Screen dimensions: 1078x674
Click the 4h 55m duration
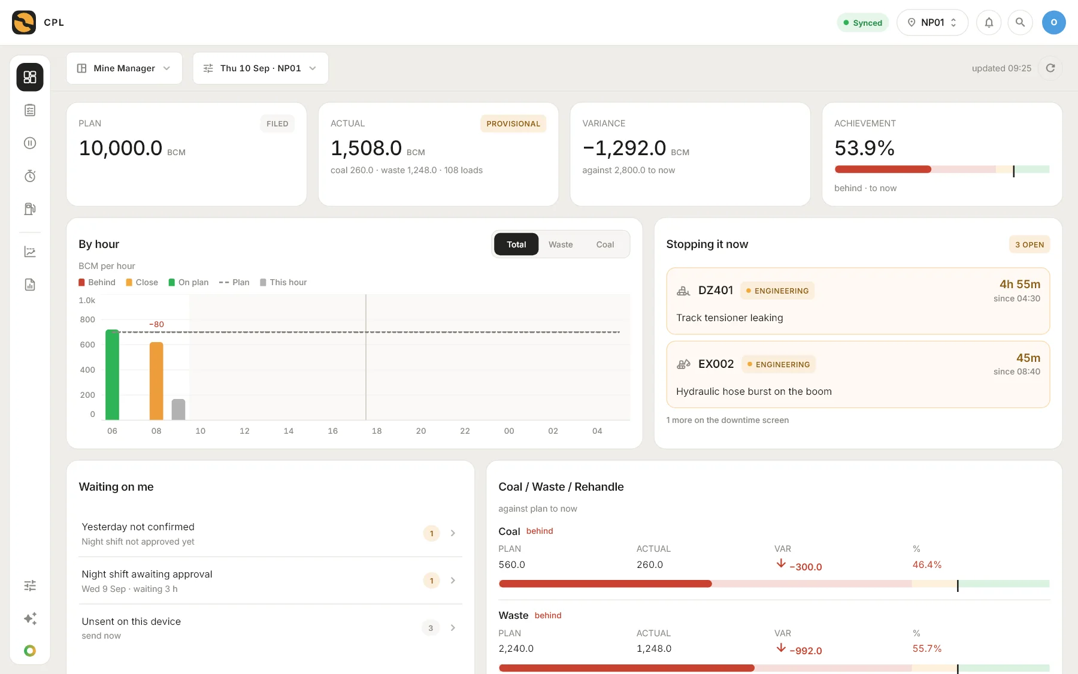click(1019, 285)
